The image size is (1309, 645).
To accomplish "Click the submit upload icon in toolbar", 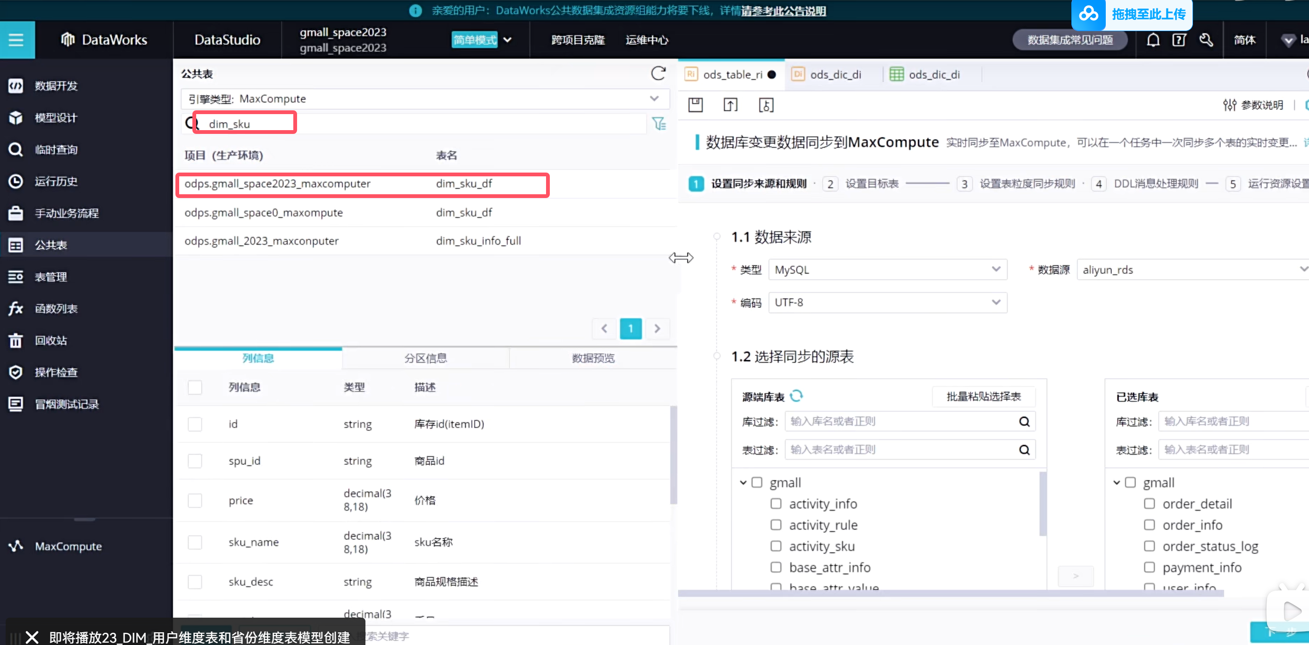I will tap(730, 105).
